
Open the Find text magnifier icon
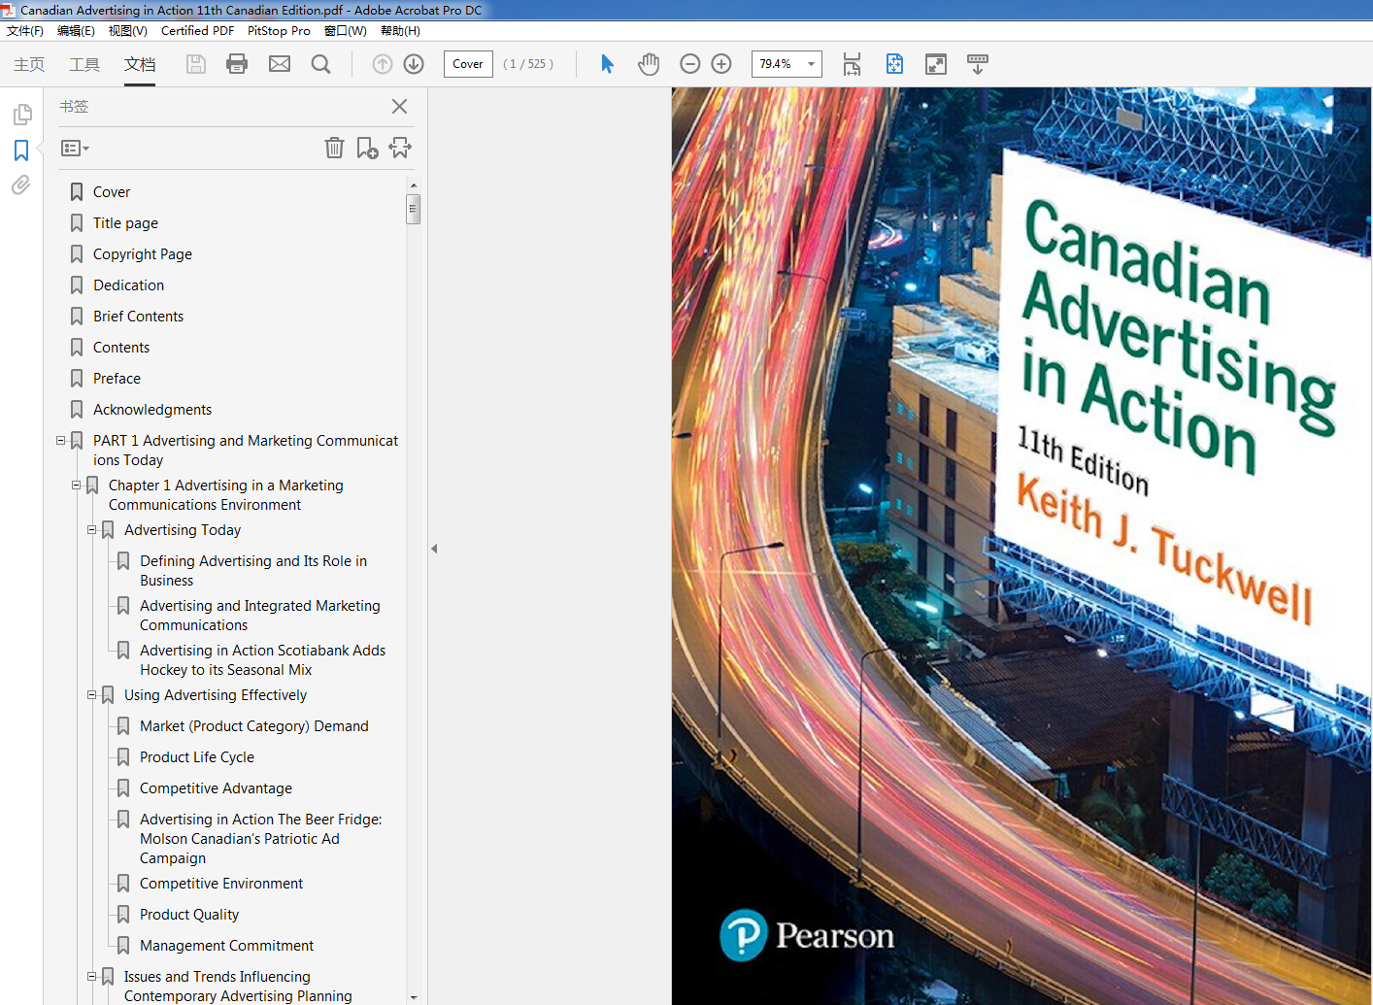321,64
